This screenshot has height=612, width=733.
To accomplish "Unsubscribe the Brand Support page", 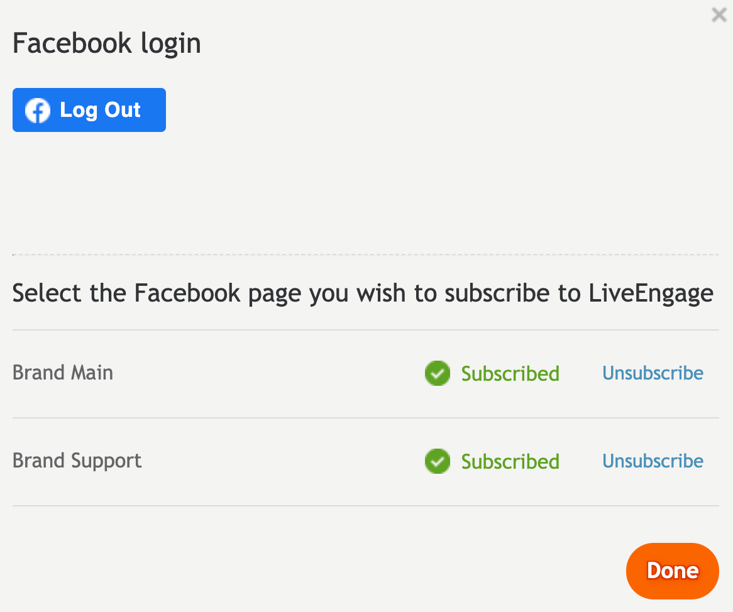I will click(x=653, y=461).
